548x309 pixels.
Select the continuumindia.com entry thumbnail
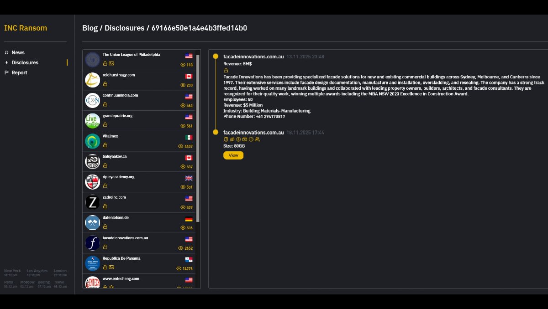pyautogui.click(x=92, y=100)
